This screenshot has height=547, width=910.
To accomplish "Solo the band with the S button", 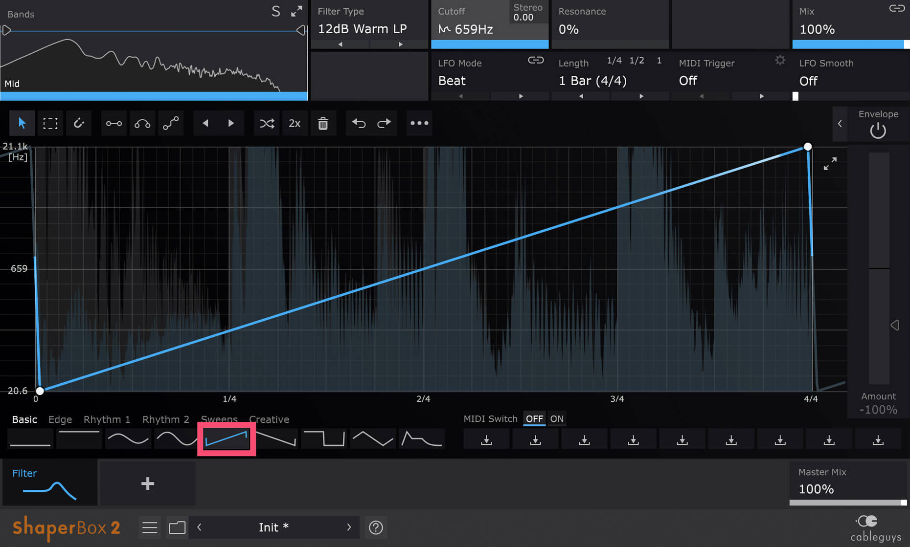I will (276, 11).
